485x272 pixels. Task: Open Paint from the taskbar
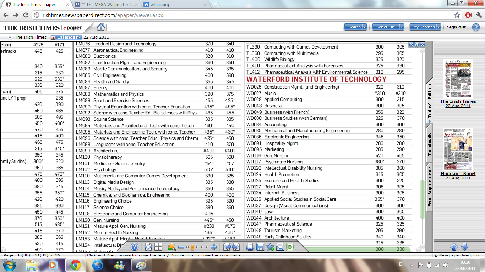pyautogui.click(x=142, y=265)
